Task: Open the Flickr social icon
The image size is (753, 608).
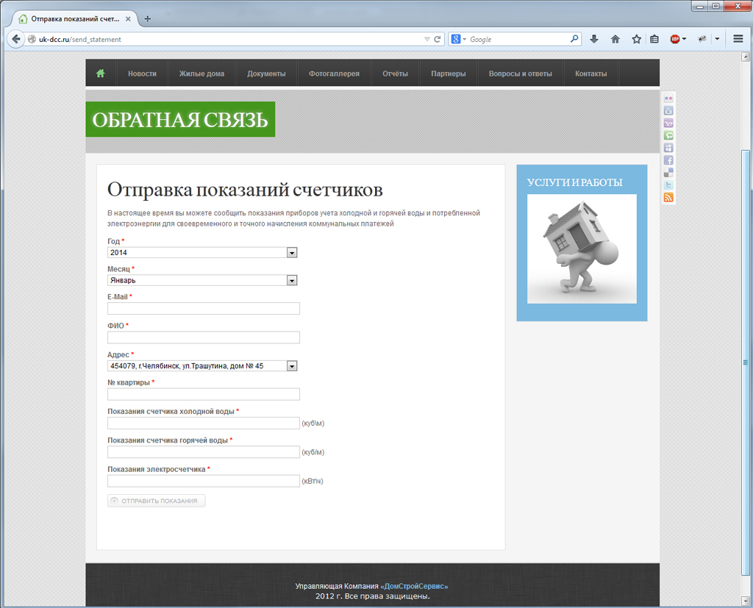Action: pos(668,99)
